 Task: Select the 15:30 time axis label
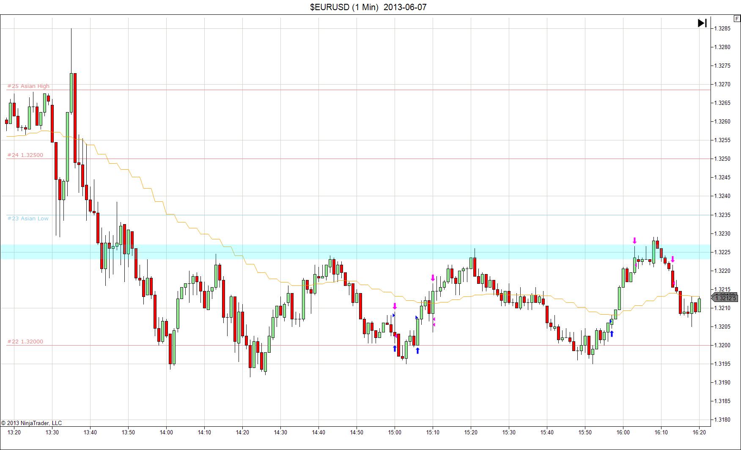(x=509, y=433)
